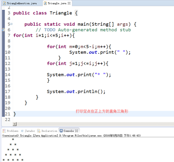
Task: Click line number 22 in the gutter
Action: click(8, 119)
